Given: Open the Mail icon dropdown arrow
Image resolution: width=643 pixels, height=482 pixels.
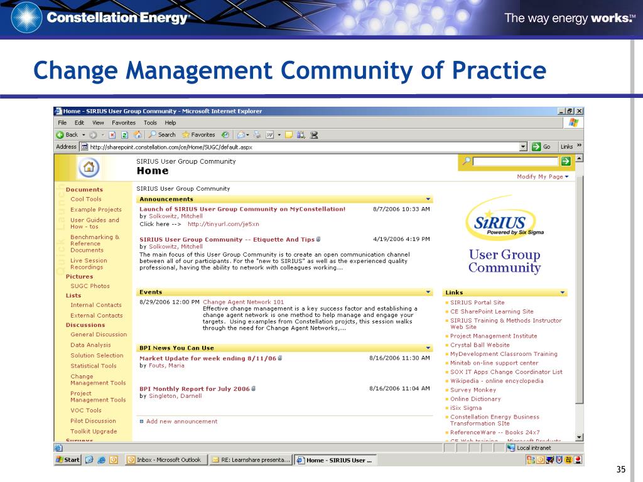Looking at the screenshot, I should tap(247, 135).
